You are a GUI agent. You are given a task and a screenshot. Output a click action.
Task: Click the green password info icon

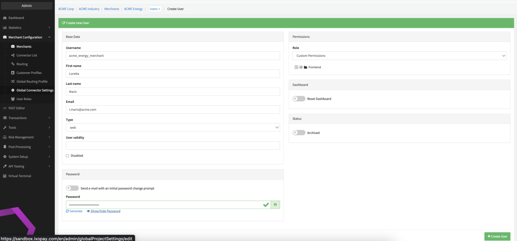point(275,205)
